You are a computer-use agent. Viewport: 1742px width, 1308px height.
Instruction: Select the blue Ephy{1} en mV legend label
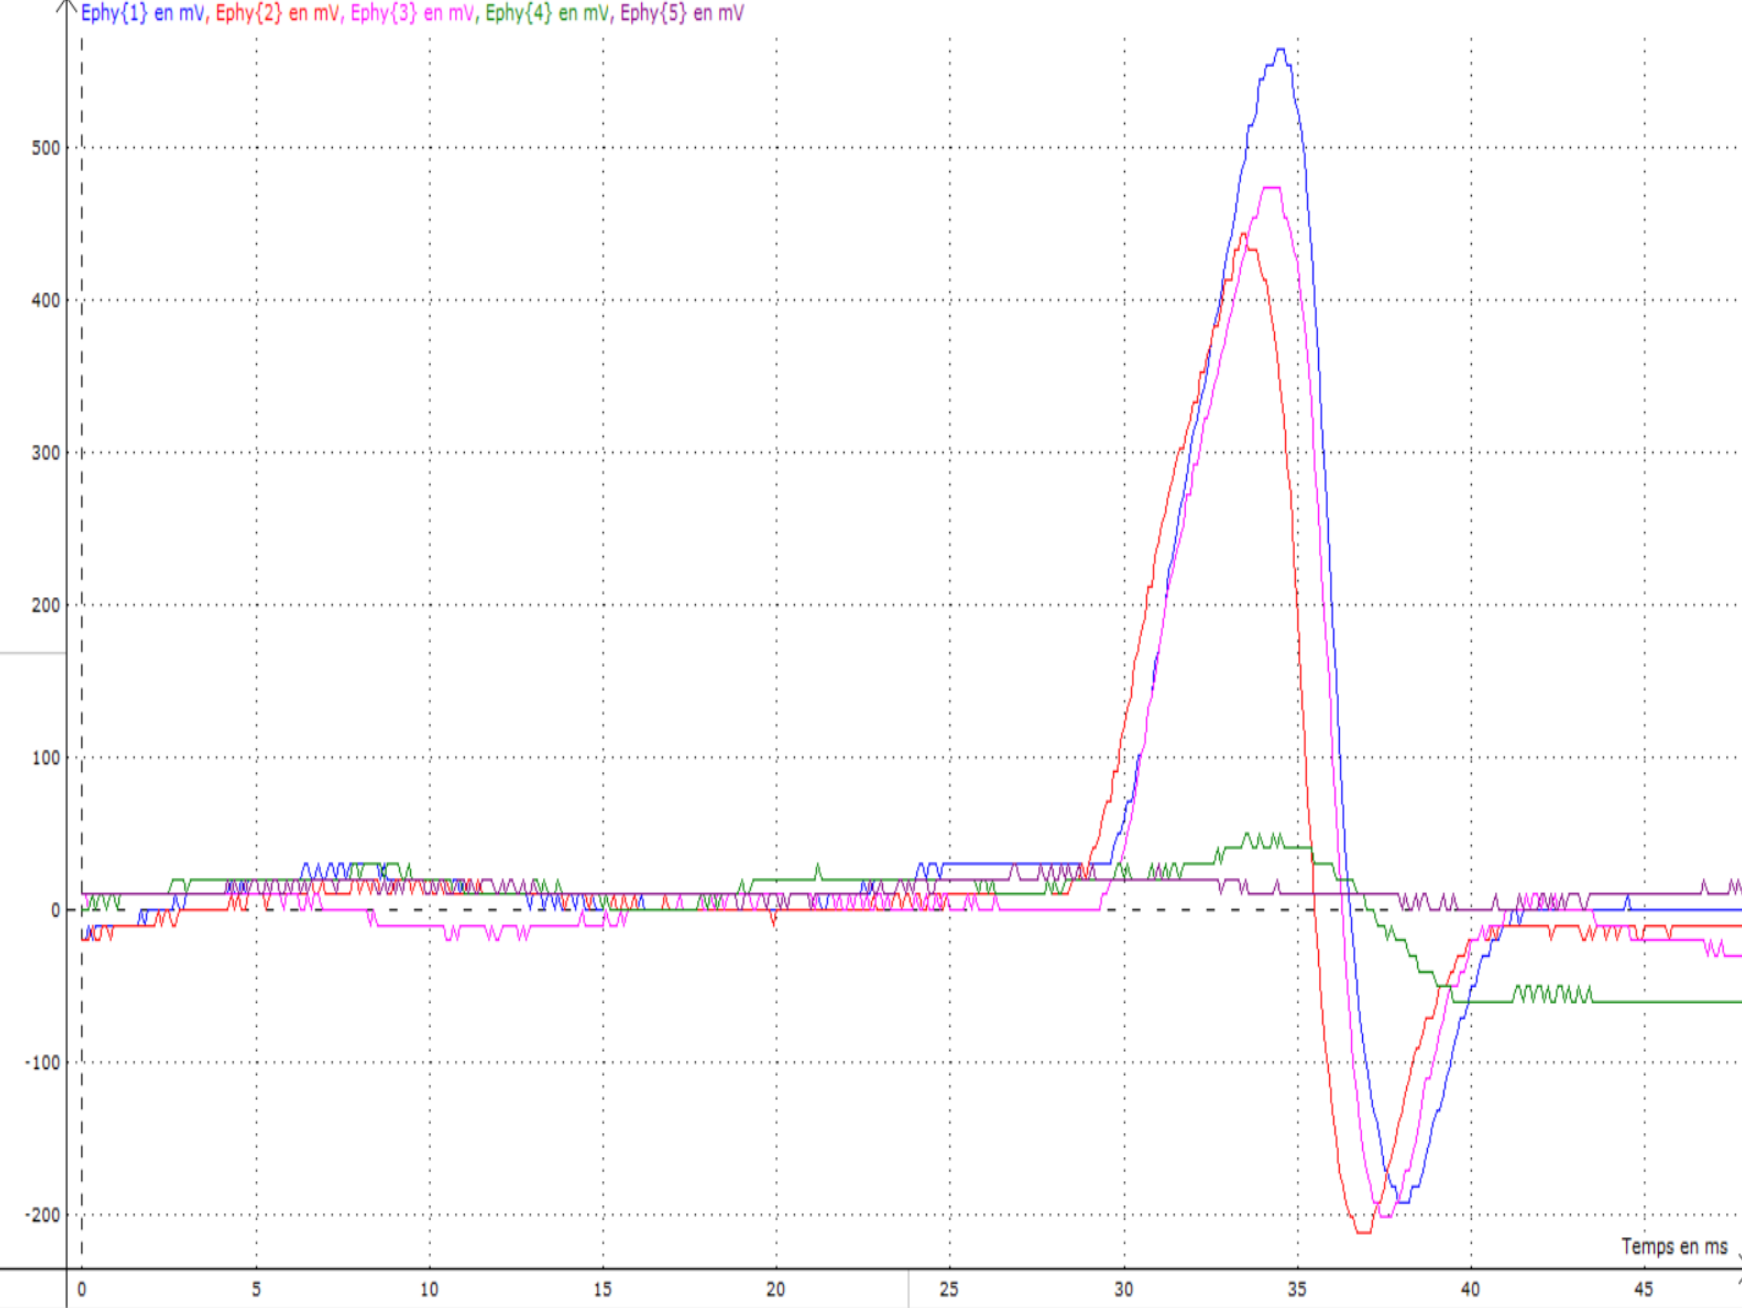(x=143, y=14)
